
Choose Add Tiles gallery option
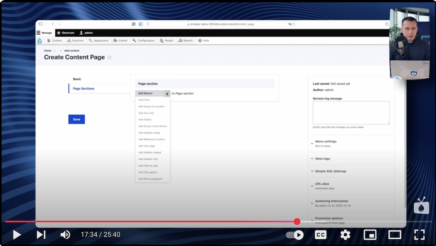click(148, 172)
